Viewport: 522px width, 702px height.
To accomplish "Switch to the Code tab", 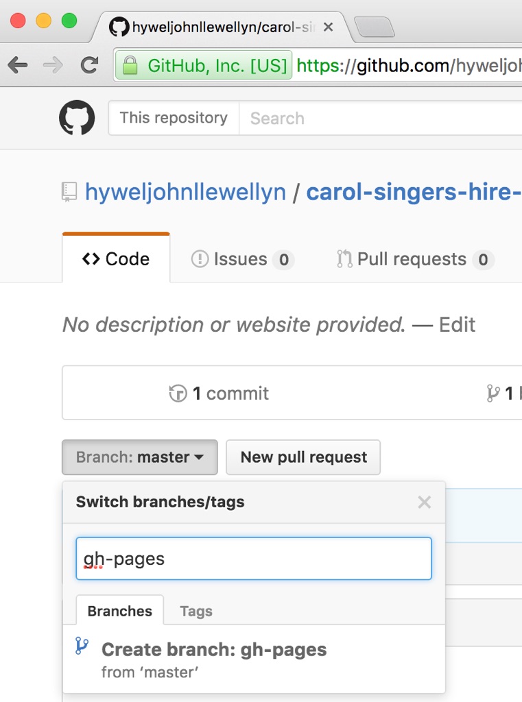I will click(116, 258).
